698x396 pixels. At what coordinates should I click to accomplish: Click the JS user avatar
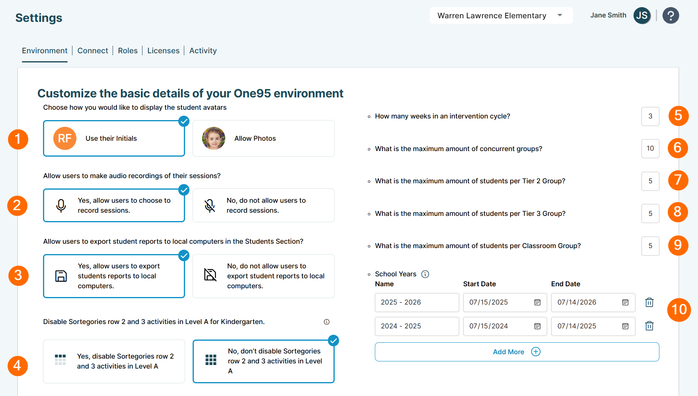[642, 16]
